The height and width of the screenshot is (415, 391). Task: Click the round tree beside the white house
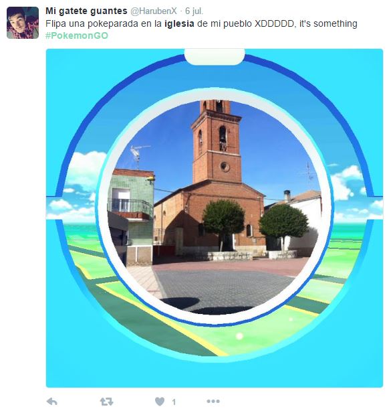click(283, 221)
